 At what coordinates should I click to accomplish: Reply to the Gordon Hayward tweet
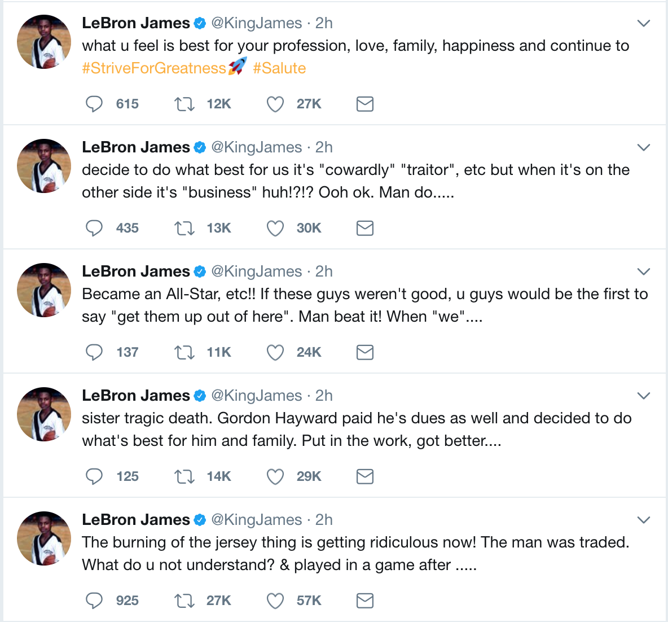[x=94, y=476]
